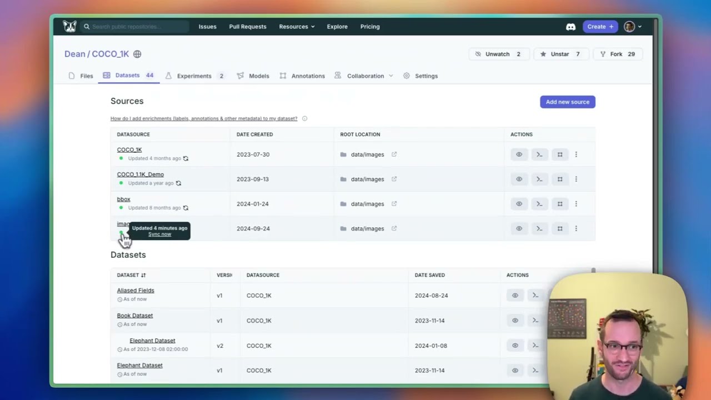The height and width of the screenshot is (400, 711).
Task: Open the Resources dropdown menu
Action: click(x=297, y=27)
